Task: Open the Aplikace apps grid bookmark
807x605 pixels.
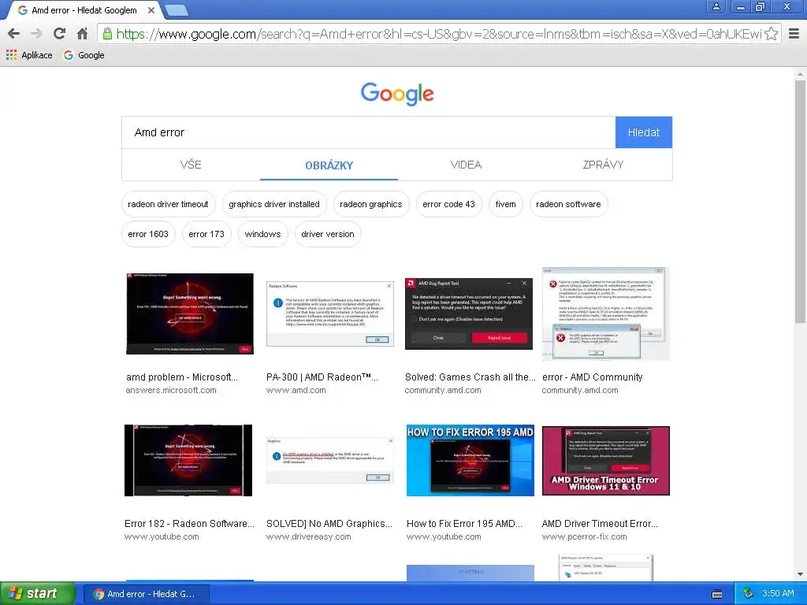Action: coord(29,55)
